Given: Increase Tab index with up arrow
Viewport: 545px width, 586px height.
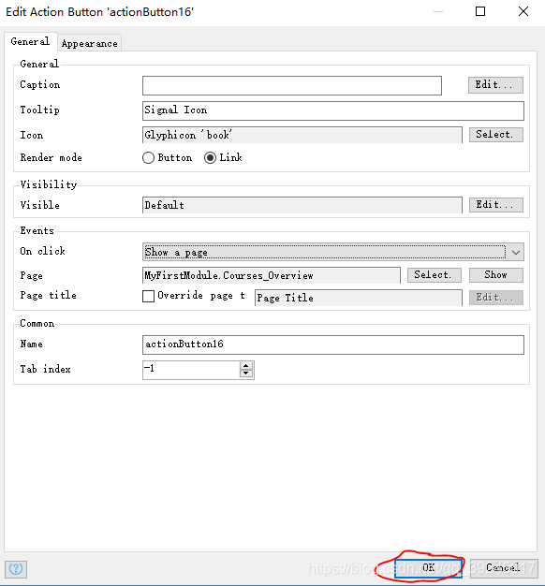Looking at the screenshot, I should pyautogui.click(x=246, y=366).
